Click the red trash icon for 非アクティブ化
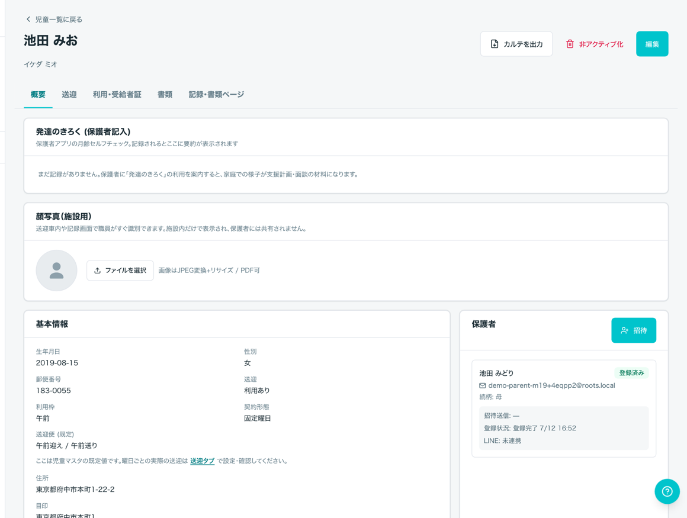The width and height of the screenshot is (687, 518). click(570, 44)
